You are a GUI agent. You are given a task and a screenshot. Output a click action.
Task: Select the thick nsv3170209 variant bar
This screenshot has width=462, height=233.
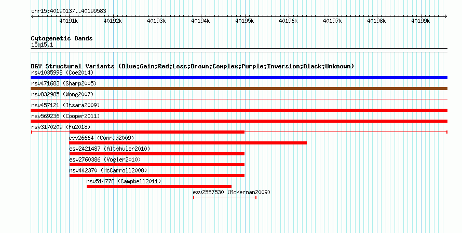(x=157, y=132)
